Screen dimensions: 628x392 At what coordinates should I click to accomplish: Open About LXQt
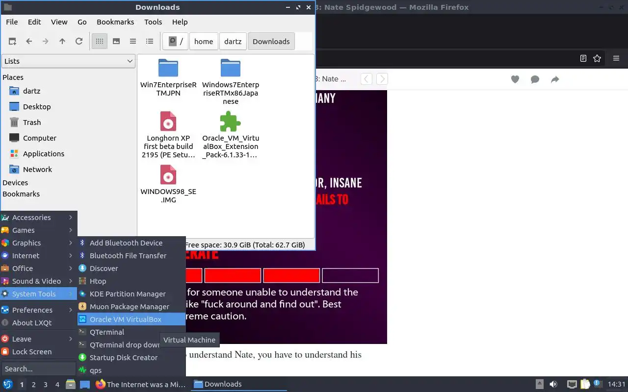pos(38,323)
